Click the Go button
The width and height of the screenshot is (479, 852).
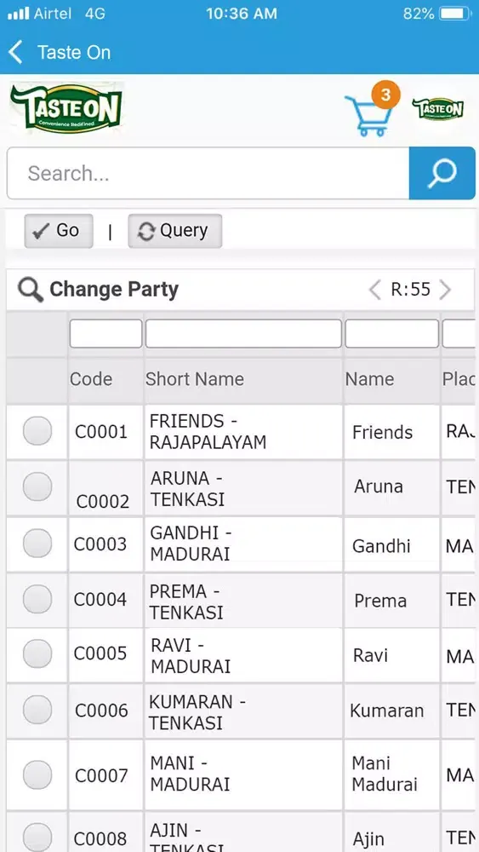[59, 231]
